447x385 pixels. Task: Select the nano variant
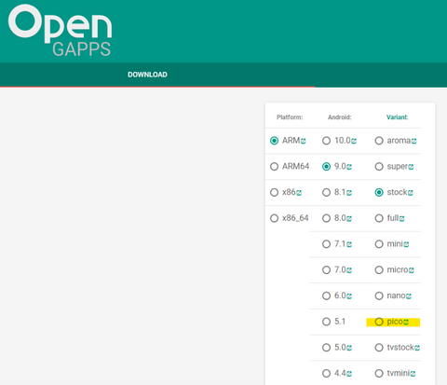pos(379,296)
